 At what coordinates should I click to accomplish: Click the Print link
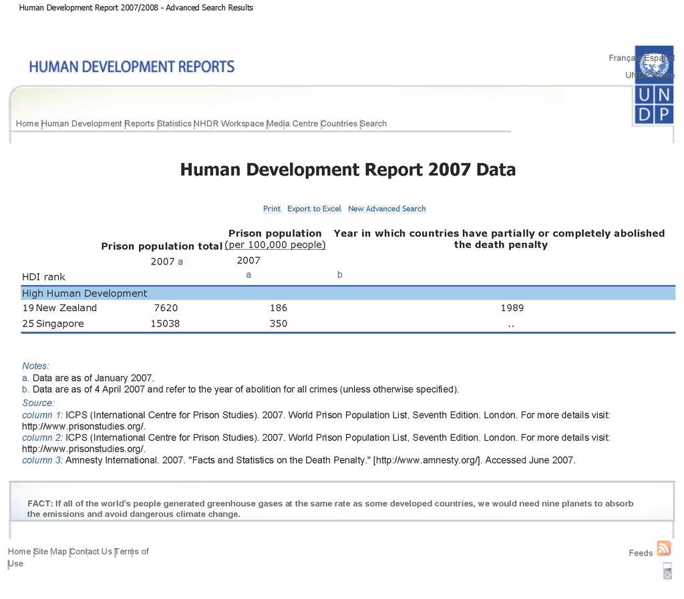pyautogui.click(x=272, y=209)
